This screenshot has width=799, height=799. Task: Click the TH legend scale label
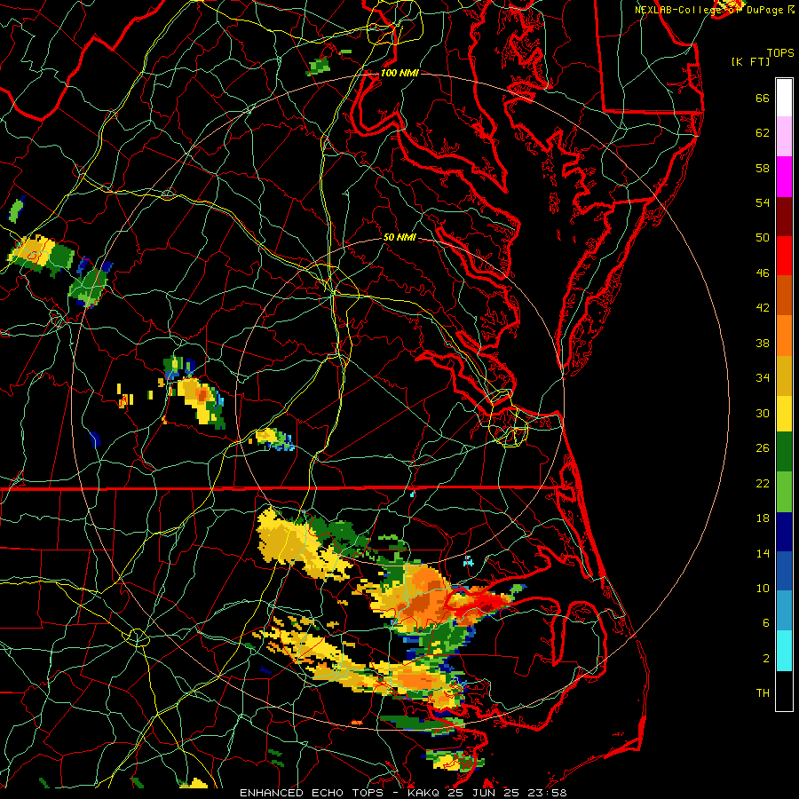click(x=763, y=693)
